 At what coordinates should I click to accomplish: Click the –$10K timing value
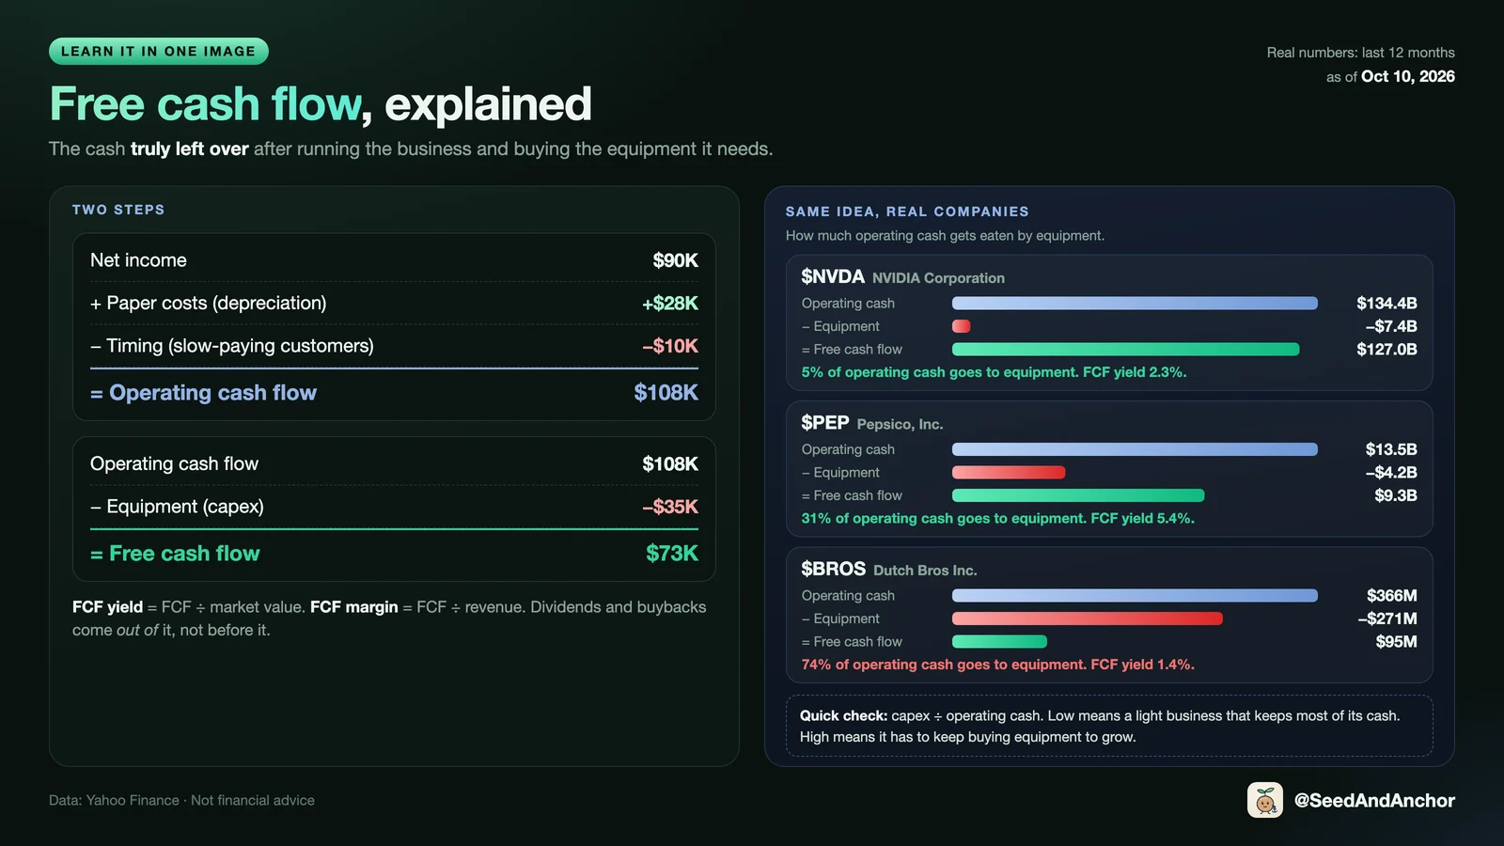(x=670, y=346)
